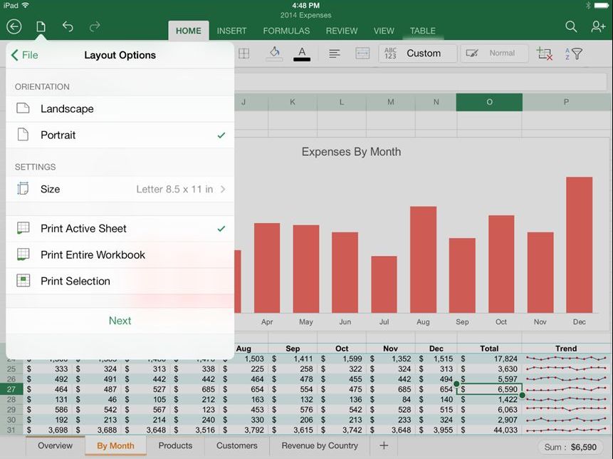Tap the back arrow circle icon

pos(14,27)
